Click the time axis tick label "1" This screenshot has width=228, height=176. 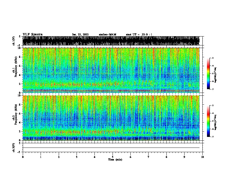click(x=41, y=157)
